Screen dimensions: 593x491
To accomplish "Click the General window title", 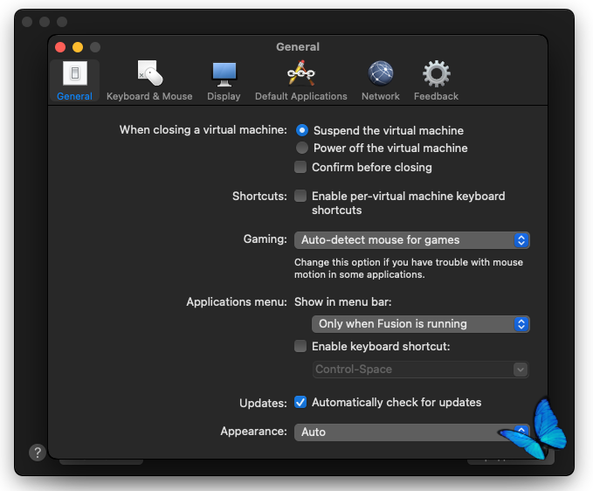I will tap(298, 47).
